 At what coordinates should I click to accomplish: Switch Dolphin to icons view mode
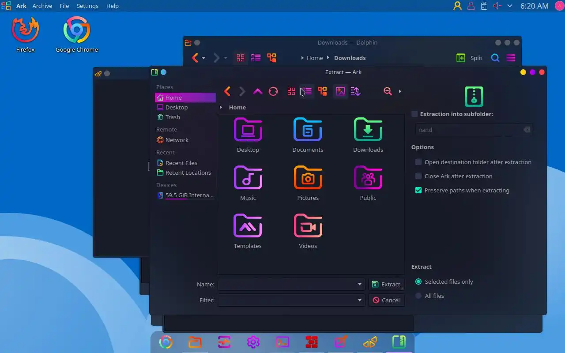click(241, 58)
